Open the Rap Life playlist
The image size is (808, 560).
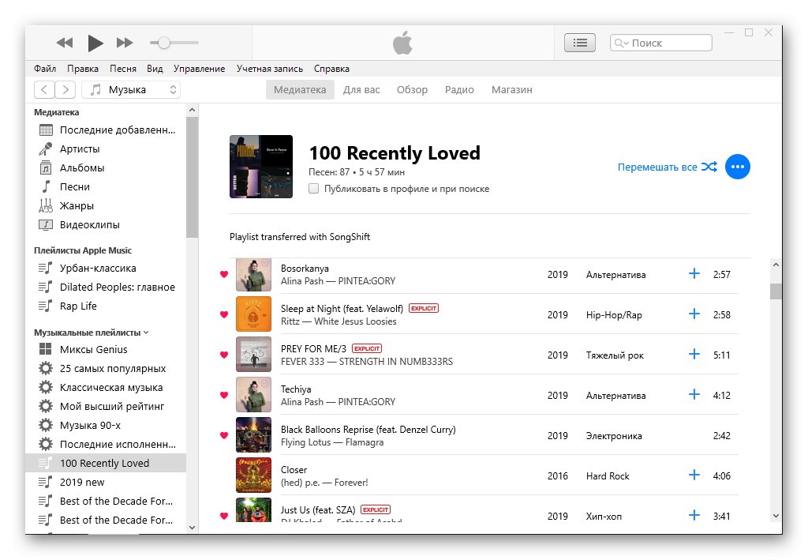(x=107, y=306)
